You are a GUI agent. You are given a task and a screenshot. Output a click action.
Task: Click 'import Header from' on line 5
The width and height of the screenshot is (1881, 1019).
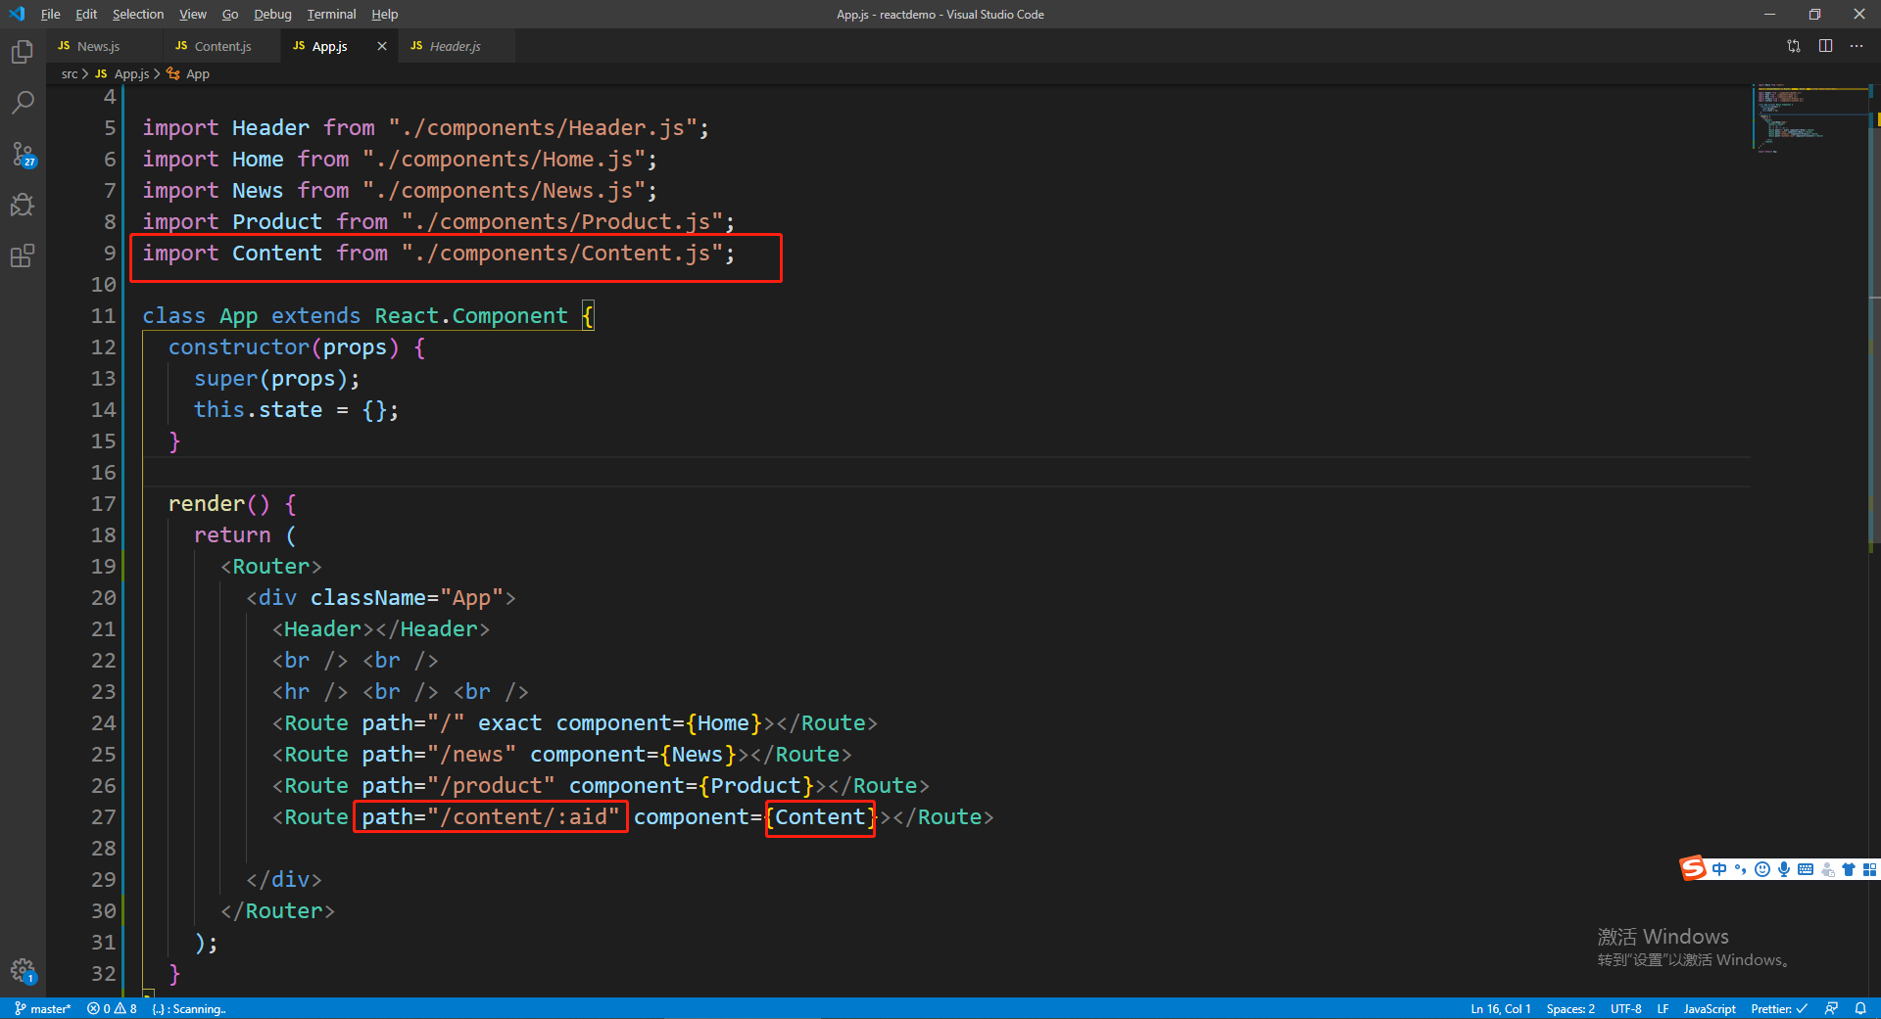point(259,128)
